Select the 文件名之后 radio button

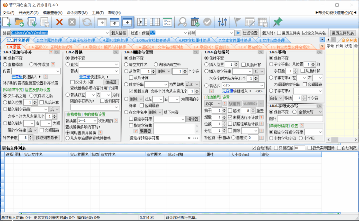31,96
